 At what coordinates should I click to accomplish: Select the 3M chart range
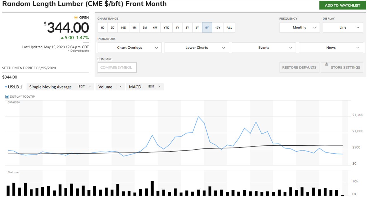[x=145, y=27]
